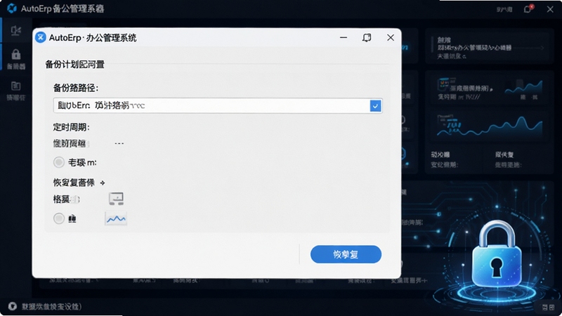Close the AutoErp 办公管理系统 dialog
Screen dimensions: 562x316
coord(391,38)
